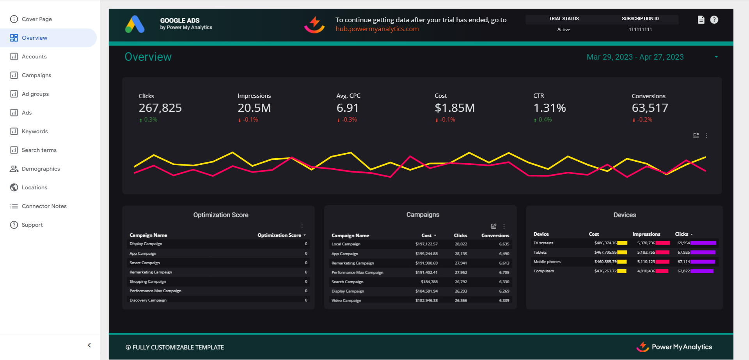Screen dimensions: 749x360
Task: Collapse the sidebar with the chevron arrow
Action: coord(89,345)
